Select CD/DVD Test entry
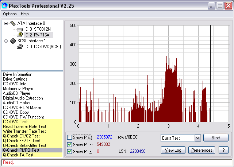 tap(32, 122)
